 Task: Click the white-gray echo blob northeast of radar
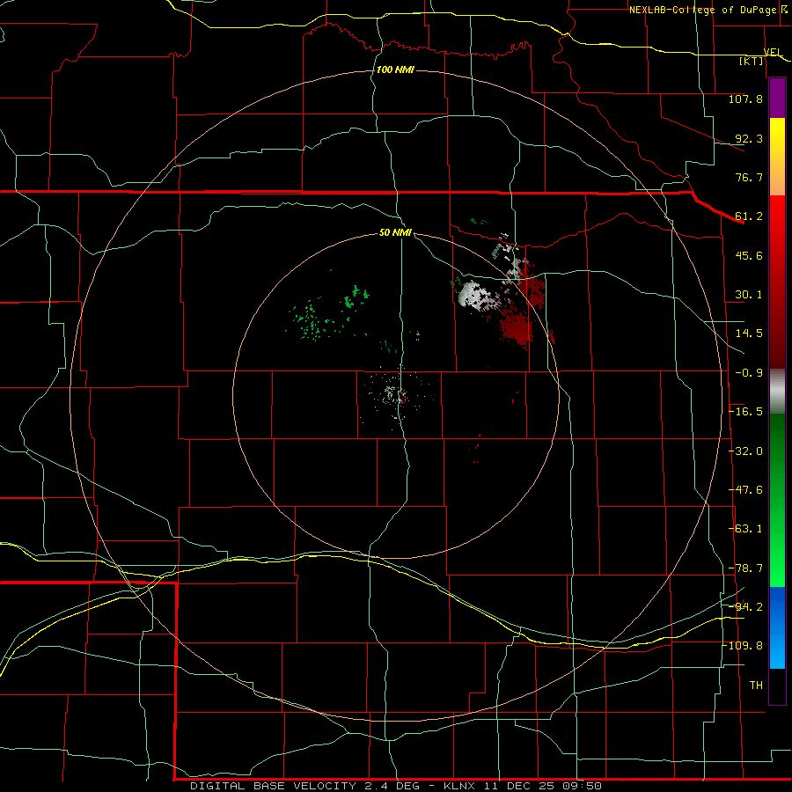coord(472,294)
